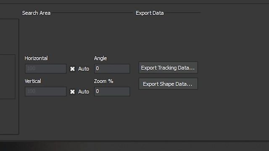Click the disabled Vertical value field
The image size is (269, 151).
pos(46,91)
